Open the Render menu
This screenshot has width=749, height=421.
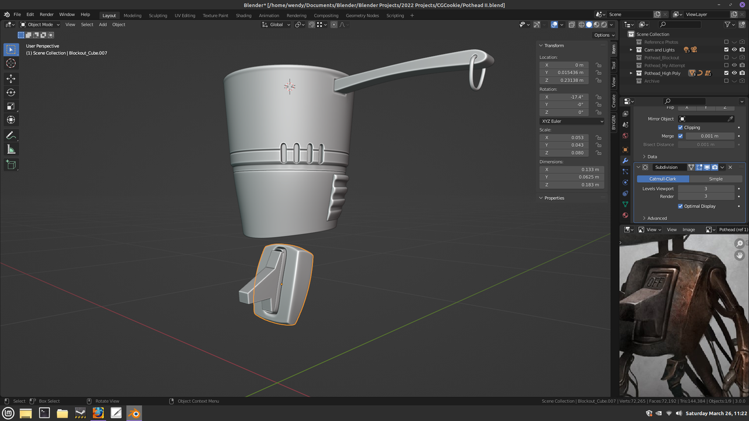click(x=47, y=14)
